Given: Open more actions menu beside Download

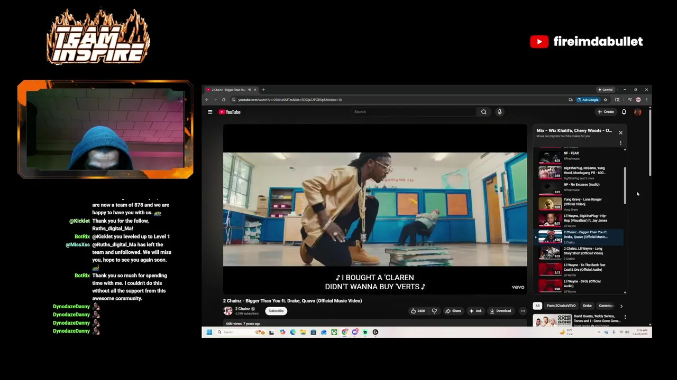Looking at the screenshot, I should coord(523,311).
